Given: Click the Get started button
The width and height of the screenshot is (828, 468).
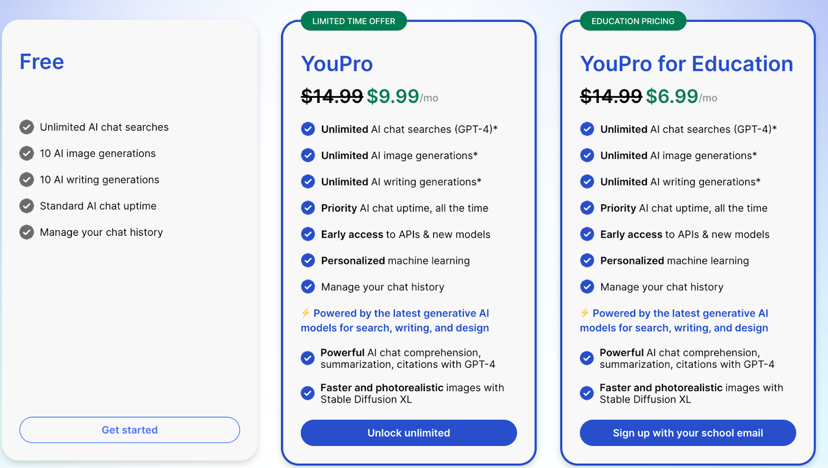Looking at the screenshot, I should point(129,430).
